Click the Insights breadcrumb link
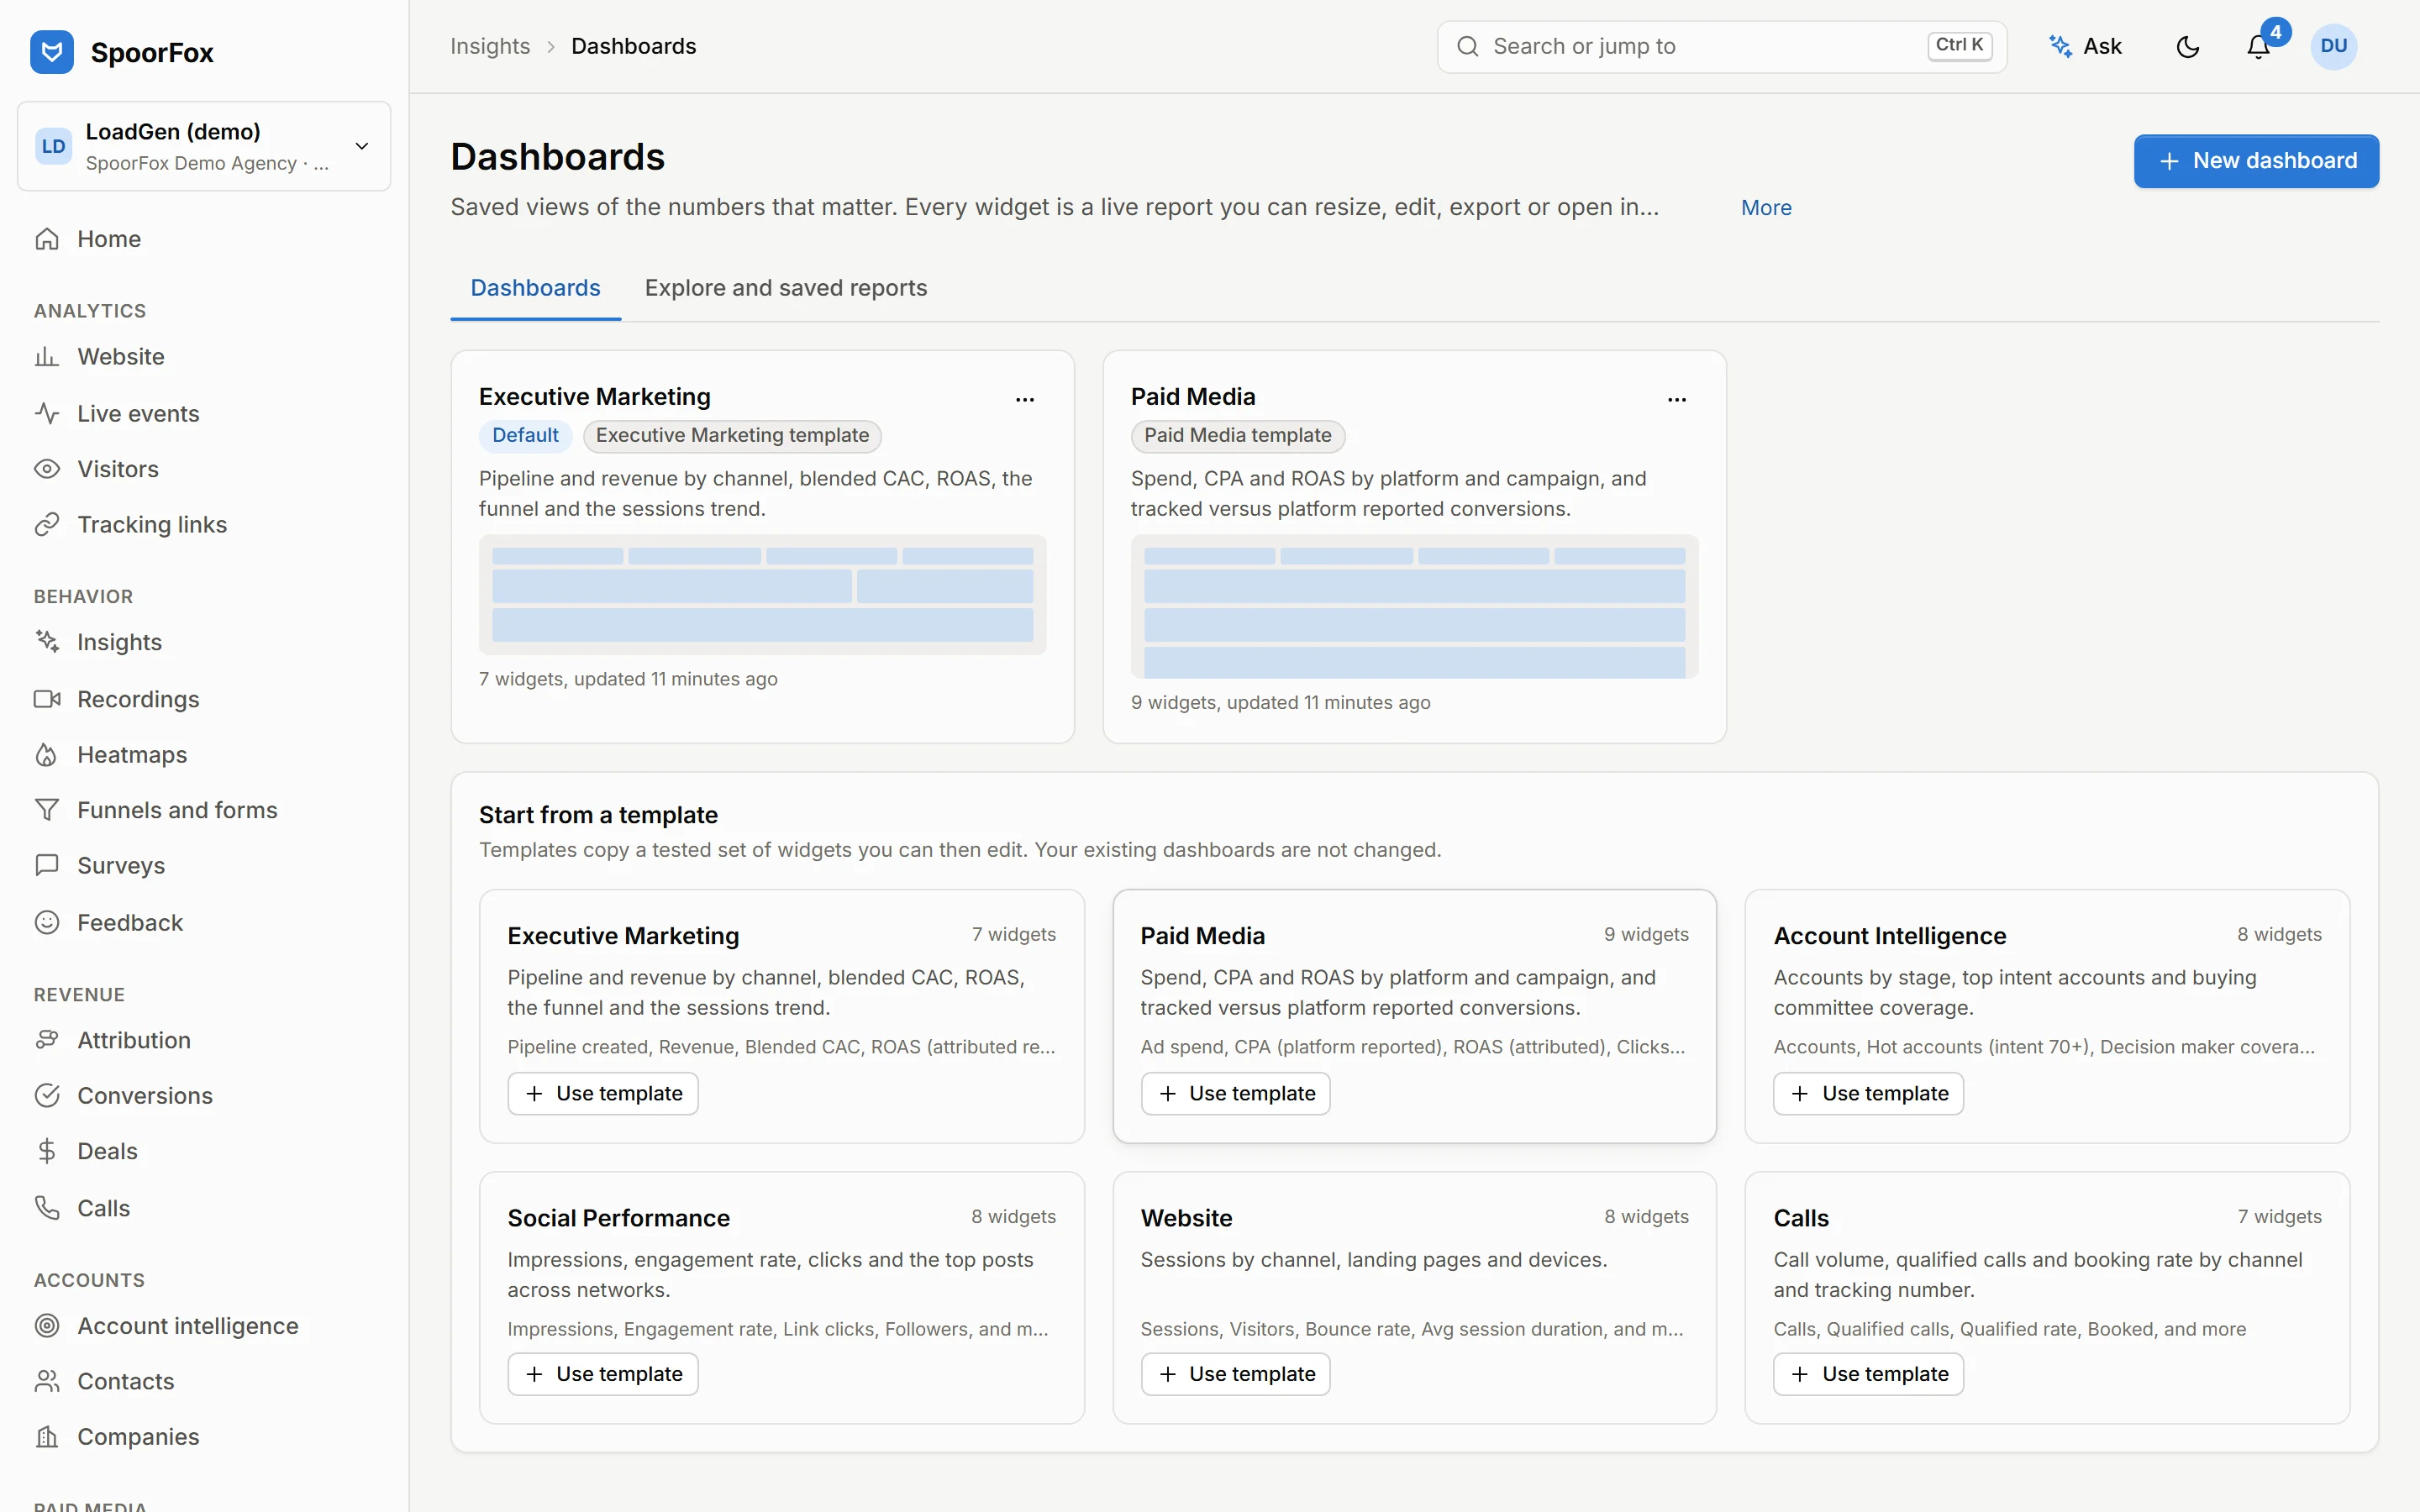Screen dimensions: 2420x1512 click(x=490, y=47)
